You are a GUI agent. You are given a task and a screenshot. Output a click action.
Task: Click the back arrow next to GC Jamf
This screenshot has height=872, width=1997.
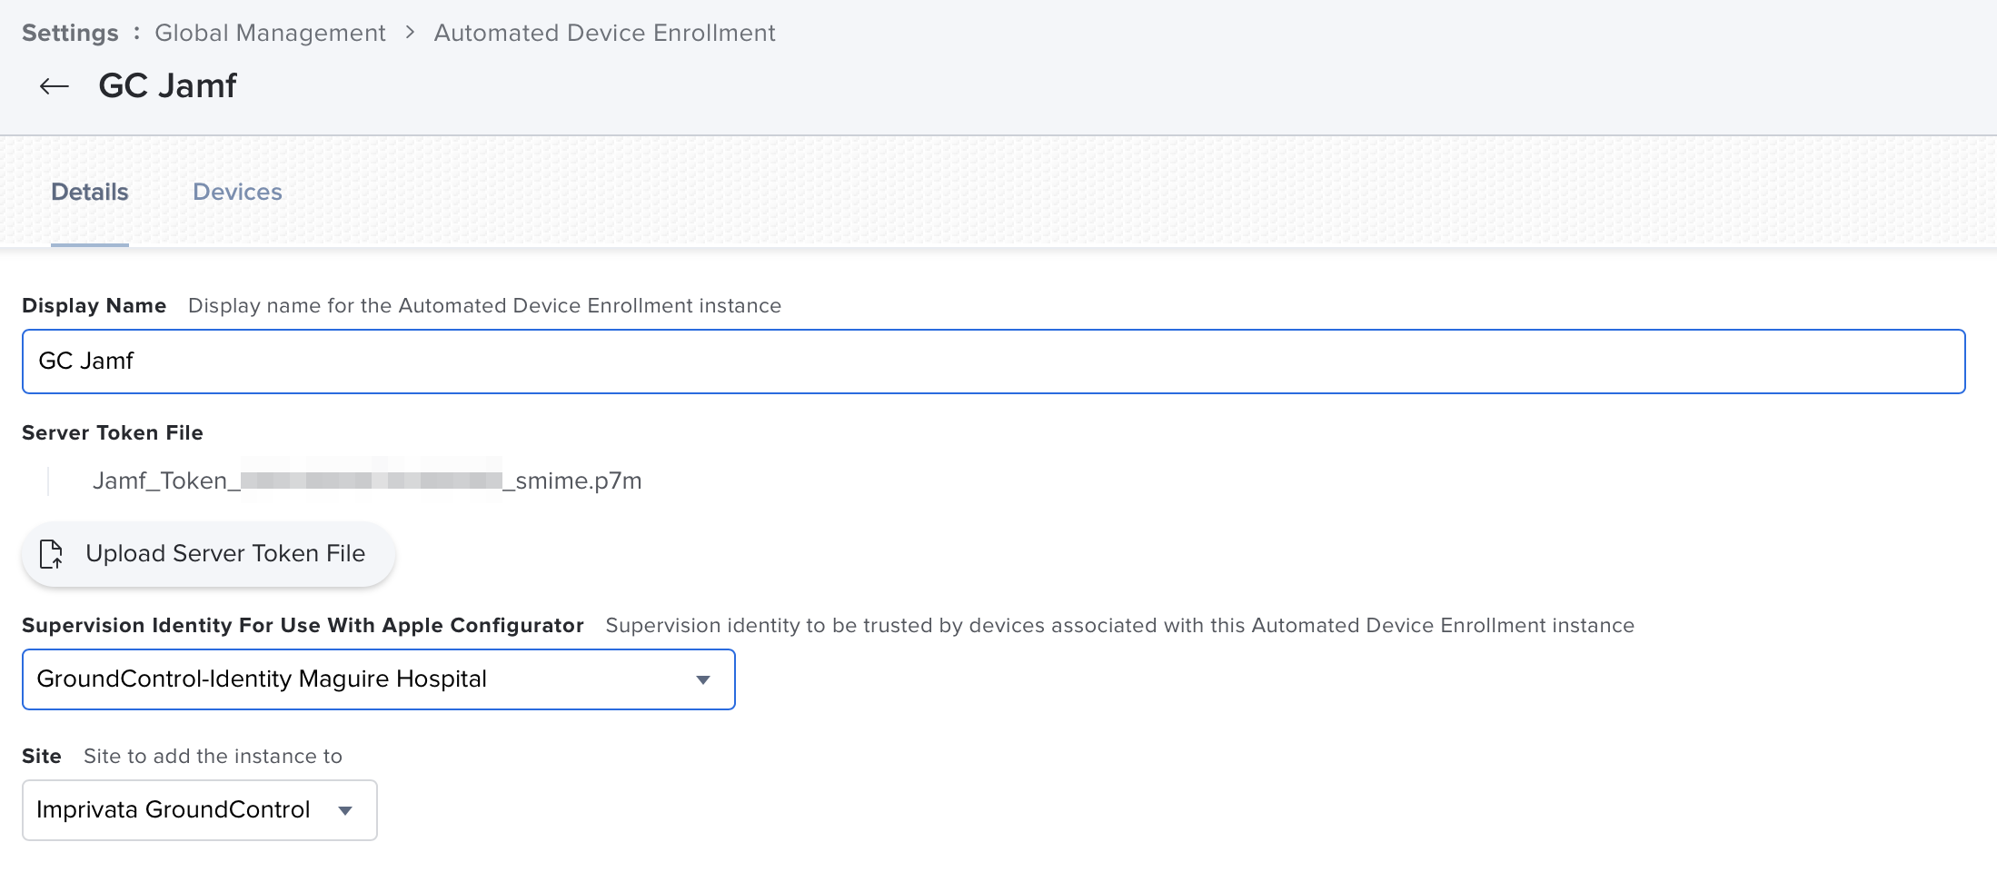tap(55, 86)
